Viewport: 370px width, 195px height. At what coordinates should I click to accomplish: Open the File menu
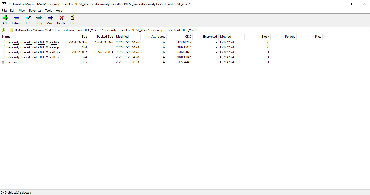[4, 11]
